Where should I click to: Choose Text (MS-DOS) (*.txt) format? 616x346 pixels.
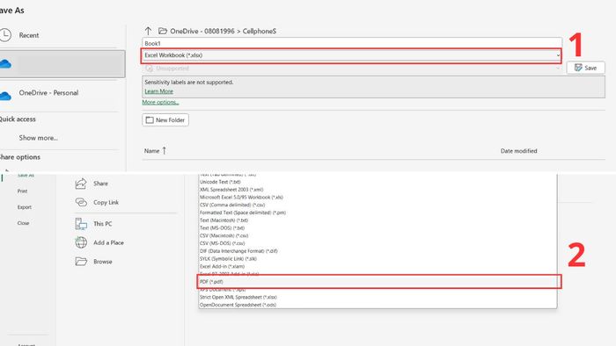[378, 228]
